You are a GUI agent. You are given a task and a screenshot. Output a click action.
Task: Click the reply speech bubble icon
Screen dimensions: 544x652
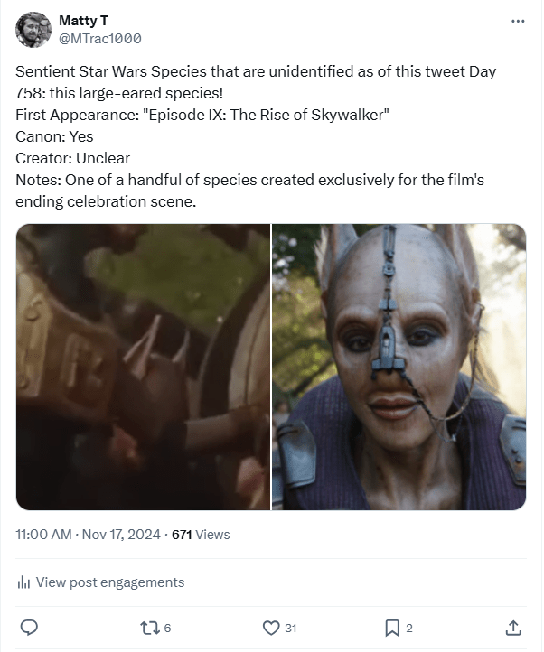[x=29, y=628]
